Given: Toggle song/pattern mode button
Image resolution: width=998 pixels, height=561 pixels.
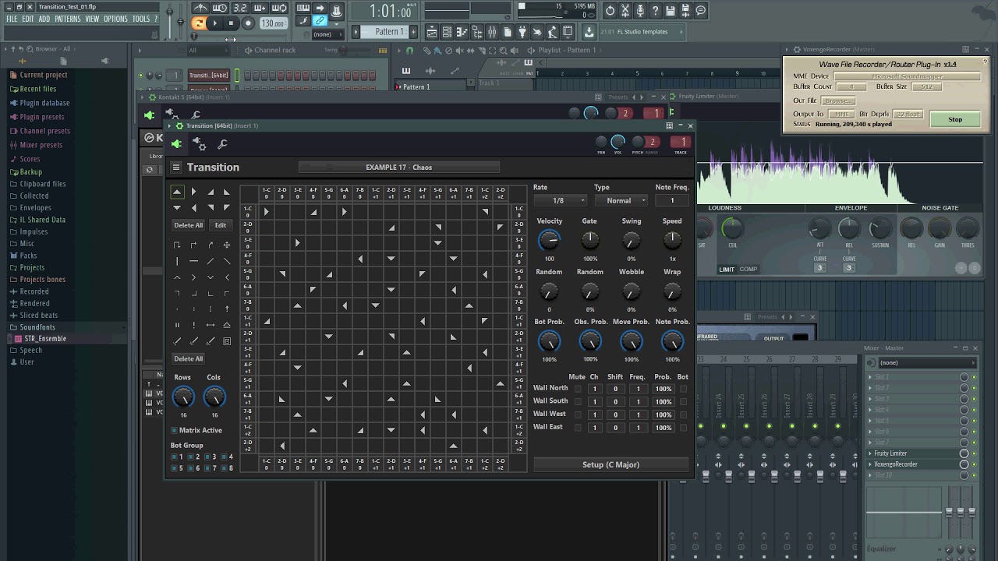Looking at the screenshot, I should pyautogui.click(x=199, y=23).
